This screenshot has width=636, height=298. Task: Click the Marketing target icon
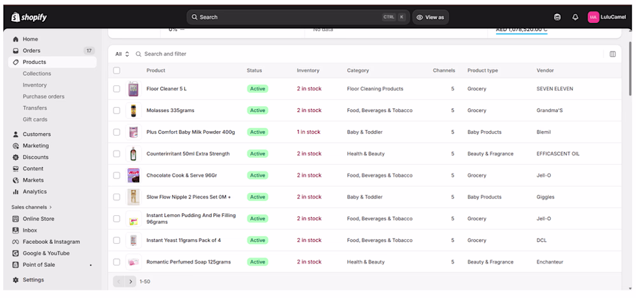(16, 146)
